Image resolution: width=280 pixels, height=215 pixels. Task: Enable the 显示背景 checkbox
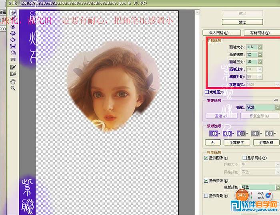pyautogui.click(x=206, y=196)
